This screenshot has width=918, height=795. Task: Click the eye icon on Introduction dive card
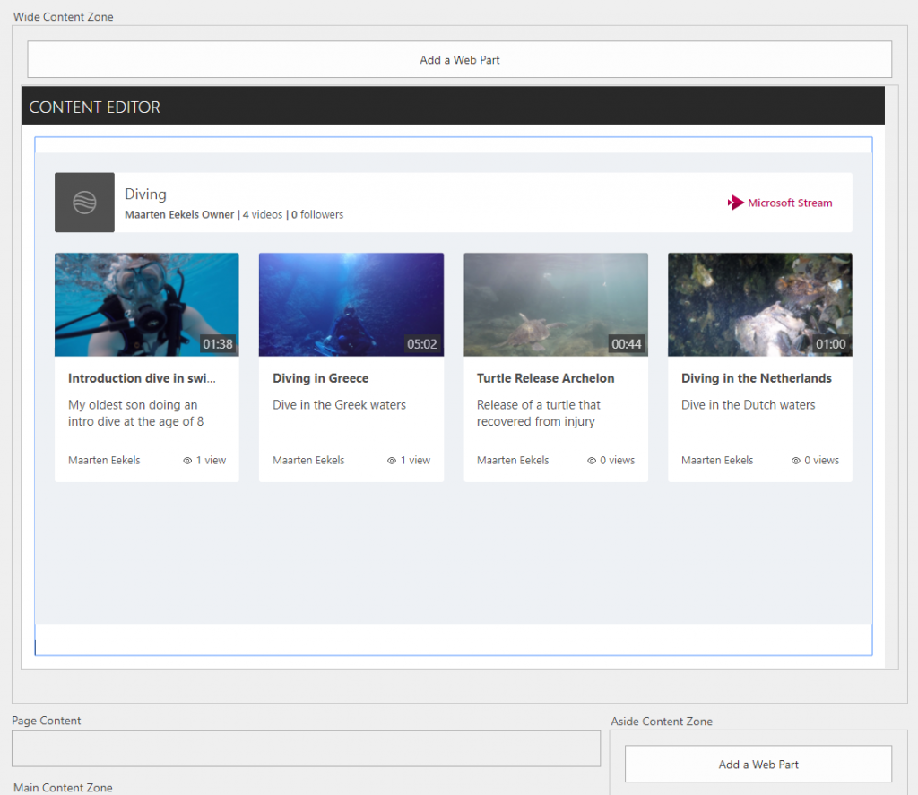187,461
